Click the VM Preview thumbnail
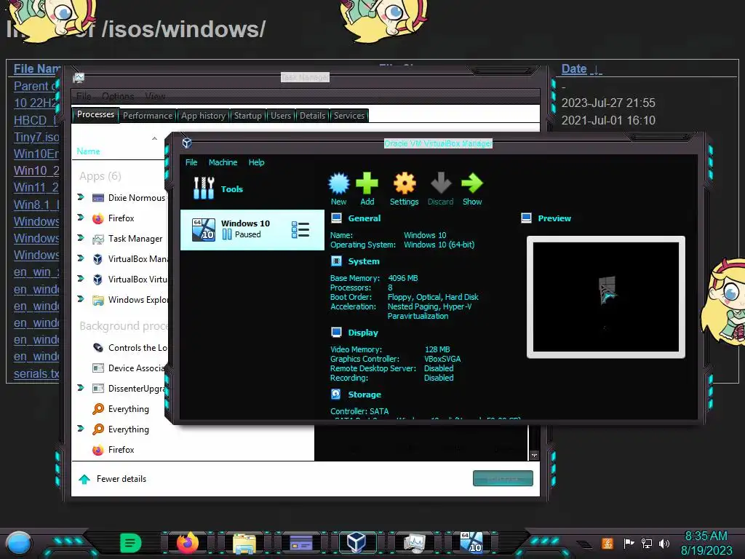The image size is (745, 559). (606, 297)
